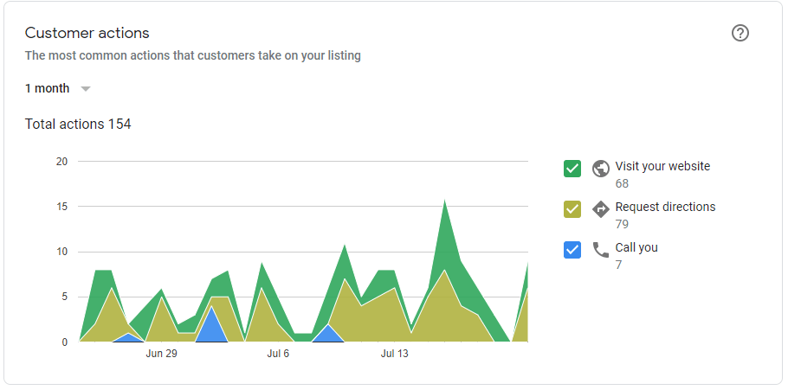Click the Visit your website legend label

click(662, 166)
